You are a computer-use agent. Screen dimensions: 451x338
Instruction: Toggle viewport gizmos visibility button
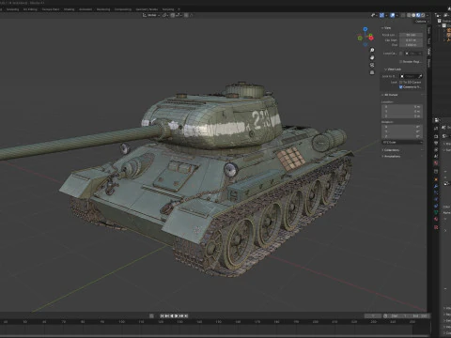click(381, 15)
